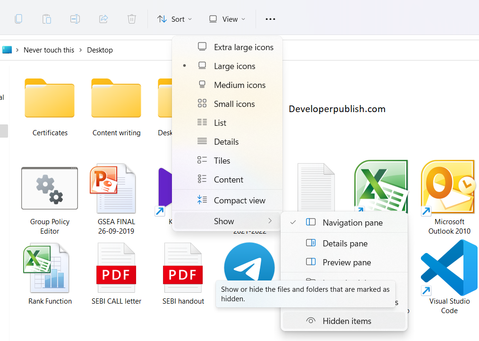Select the Large icons option
This screenshot has width=479, height=341.
point(227,66)
